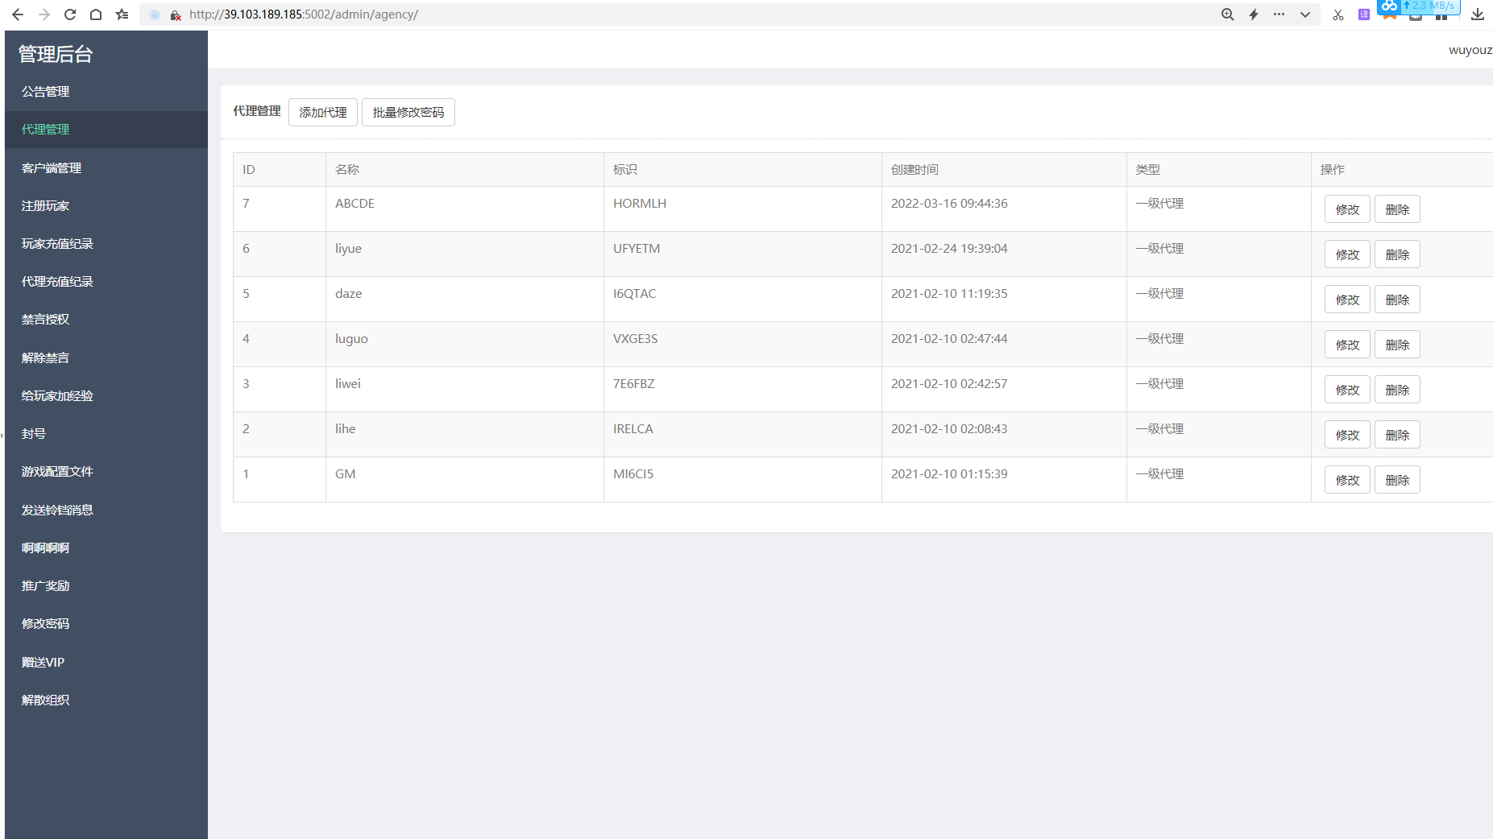This screenshot has width=1493, height=839.
Task: Click the zoom magnifier icon in address bar
Action: coord(1227,14)
